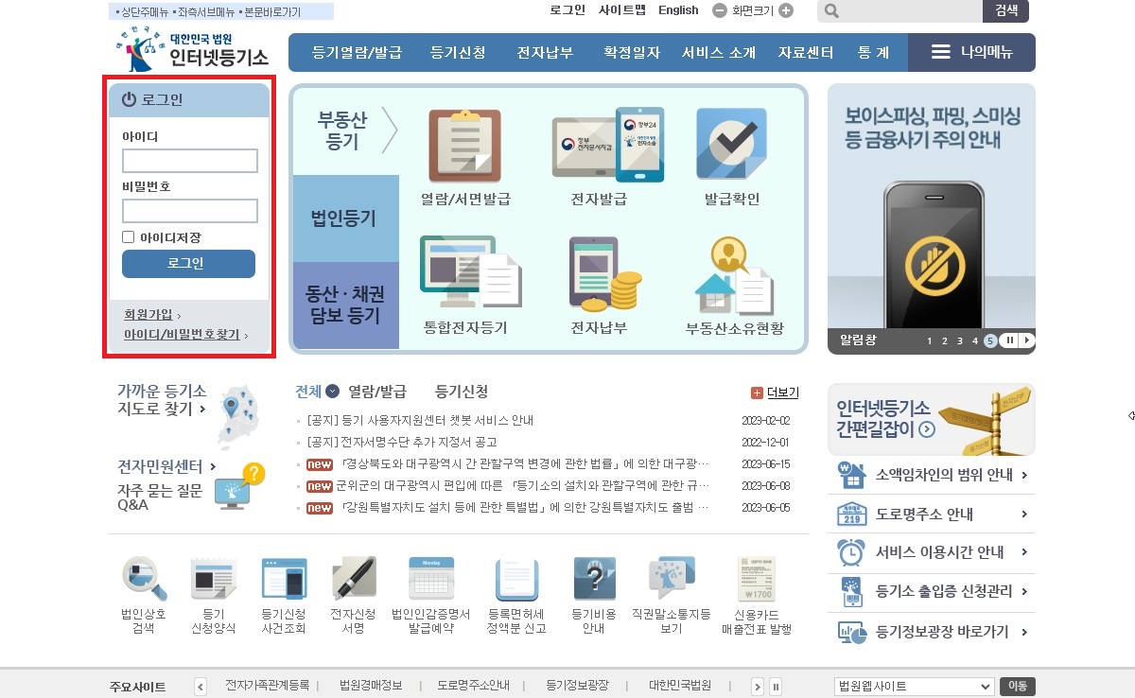Open the 확정일자 menu
This screenshot has width=1135, height=698.
click(x=630, y=54)
